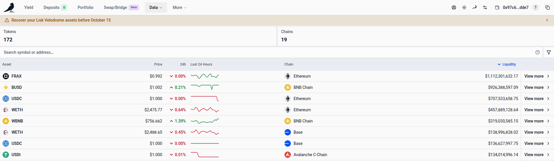Open View more for FRAX

coord(537,76)
